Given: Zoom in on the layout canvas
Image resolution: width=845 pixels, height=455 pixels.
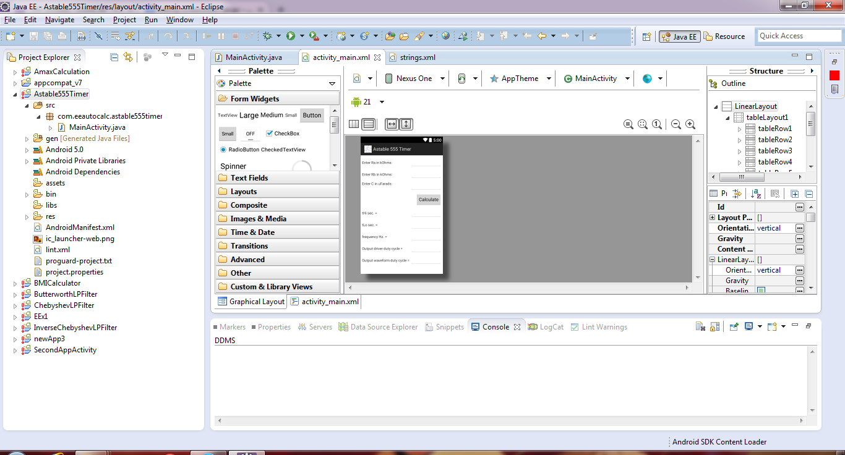Looking at the screenshot, I should pyautogui.click(x=690, y=124).
